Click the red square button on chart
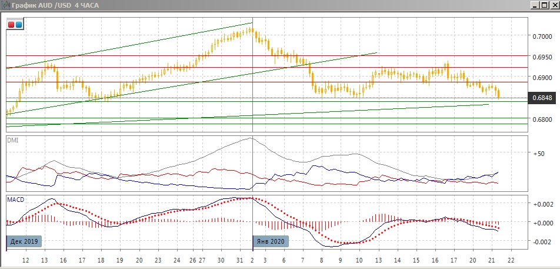 [x=12, y=25]
